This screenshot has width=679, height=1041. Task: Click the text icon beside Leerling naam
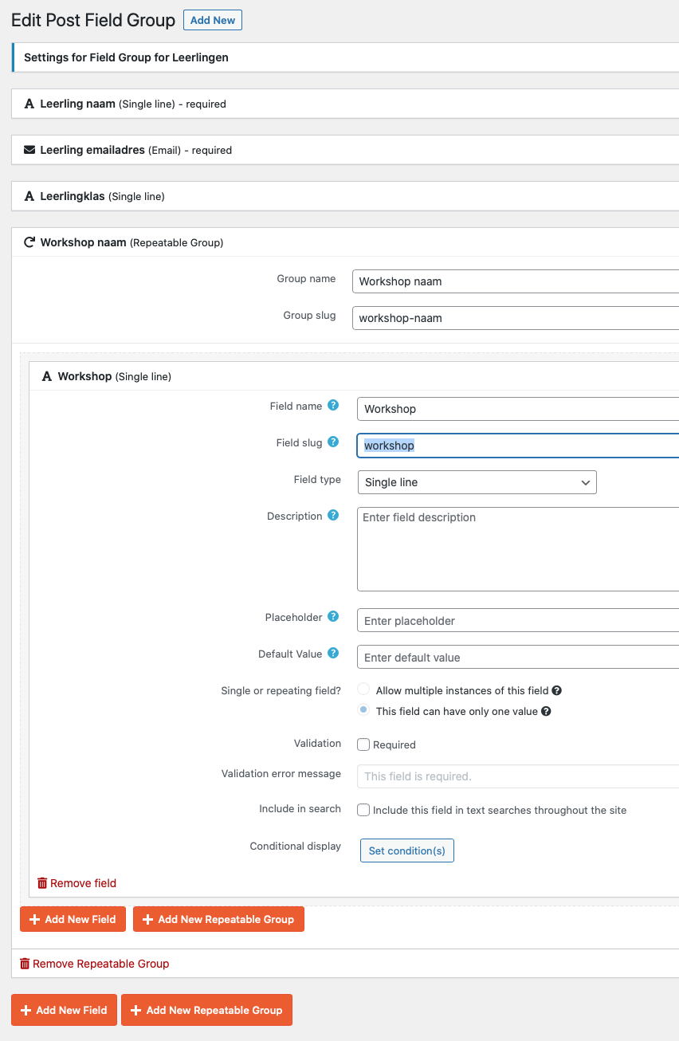pyautogui.click(x=29, y=104)
